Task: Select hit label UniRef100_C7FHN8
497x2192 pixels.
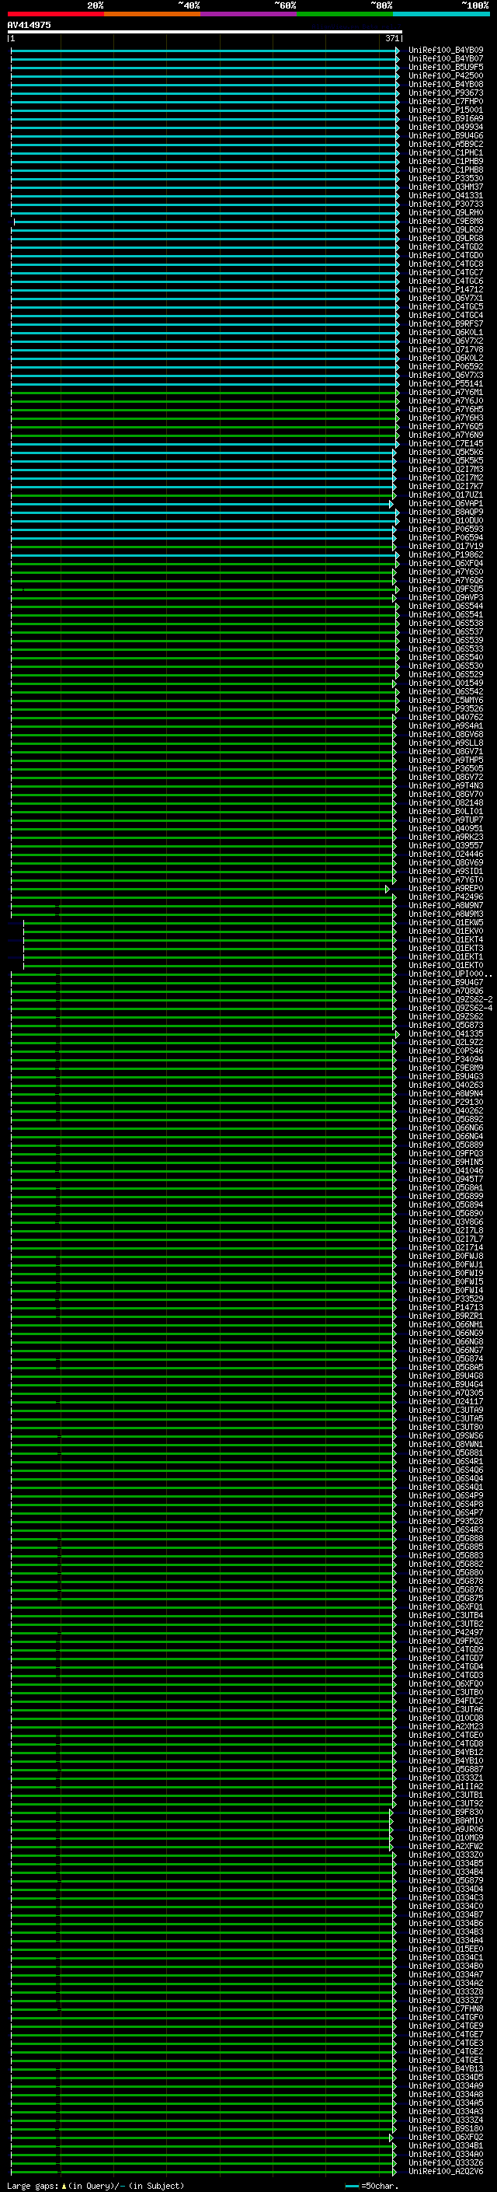Action: tap(446, 2009)
